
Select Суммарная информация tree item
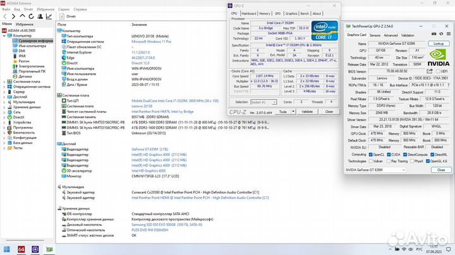click(x=32, y=41)
